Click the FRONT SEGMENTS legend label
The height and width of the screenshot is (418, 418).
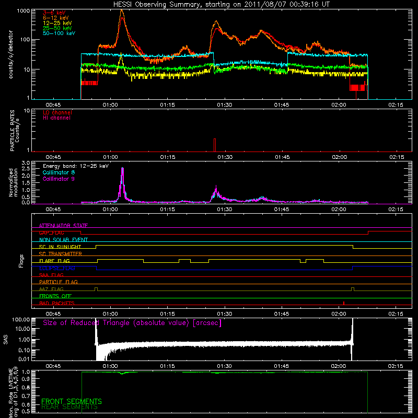click(x=72, y=401)
